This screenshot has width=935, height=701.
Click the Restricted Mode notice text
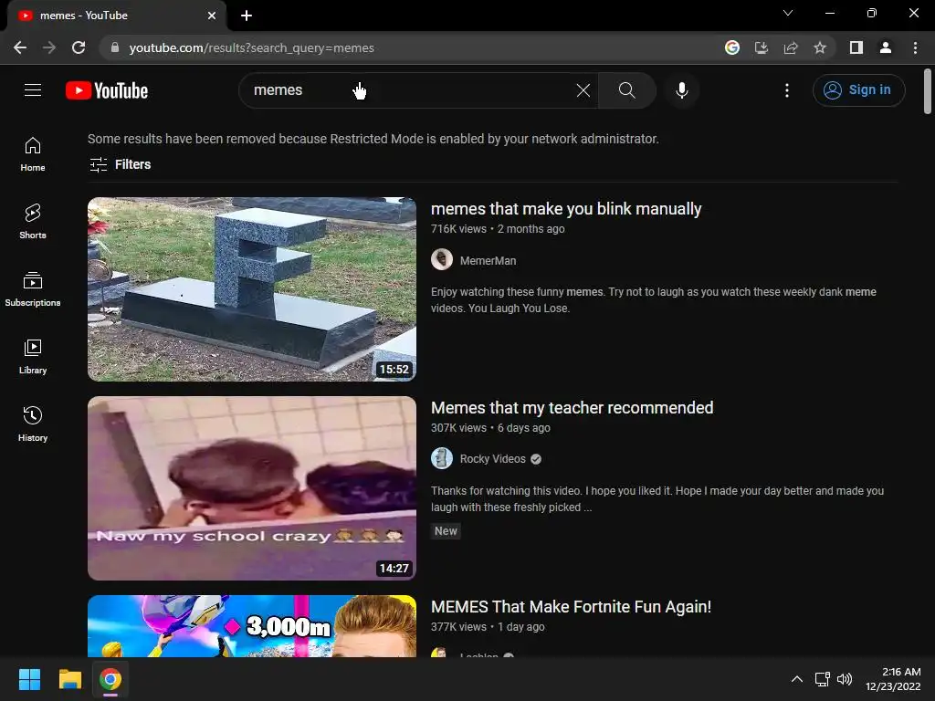pyautogui.click(x=373, y=139)
